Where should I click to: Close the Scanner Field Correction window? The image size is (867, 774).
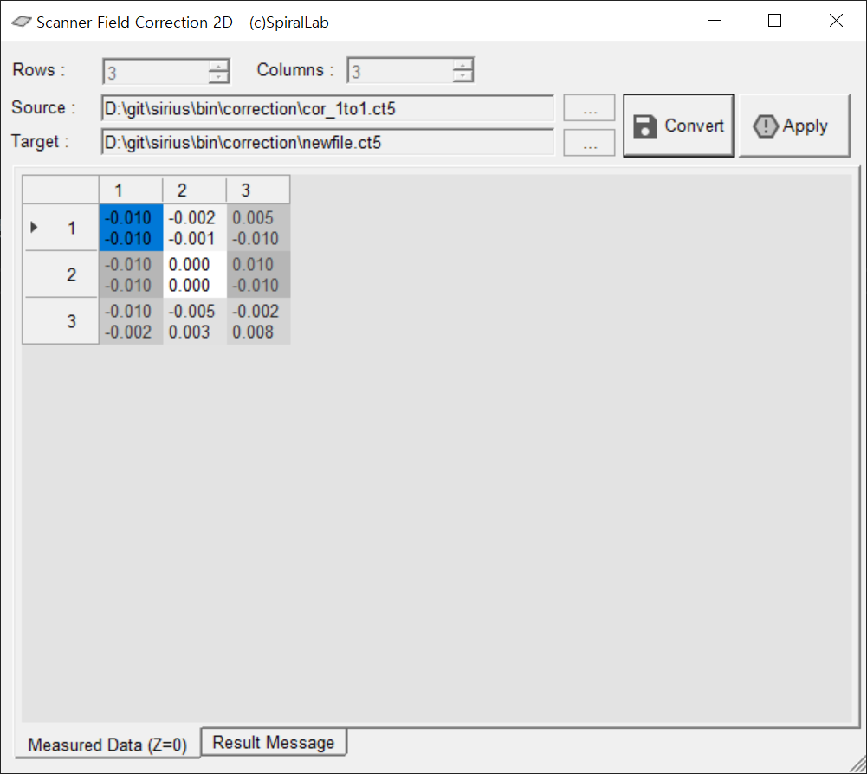(836, 21)
